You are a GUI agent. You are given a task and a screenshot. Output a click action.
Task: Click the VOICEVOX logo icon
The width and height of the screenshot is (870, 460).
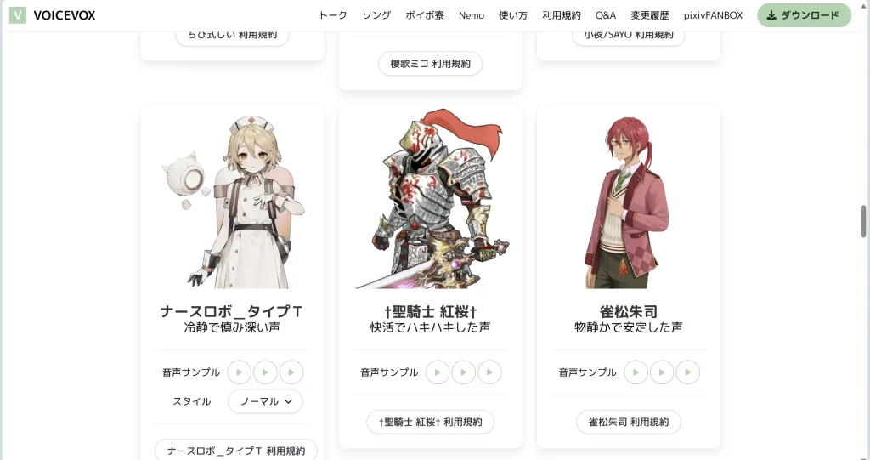(x=18, y=15)
